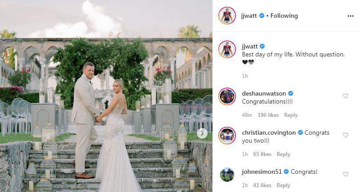The height and width of the screenshot is (192, 360).
Task: Like deshaunwatson's Congratulations comment
Action: click(346, 96)
